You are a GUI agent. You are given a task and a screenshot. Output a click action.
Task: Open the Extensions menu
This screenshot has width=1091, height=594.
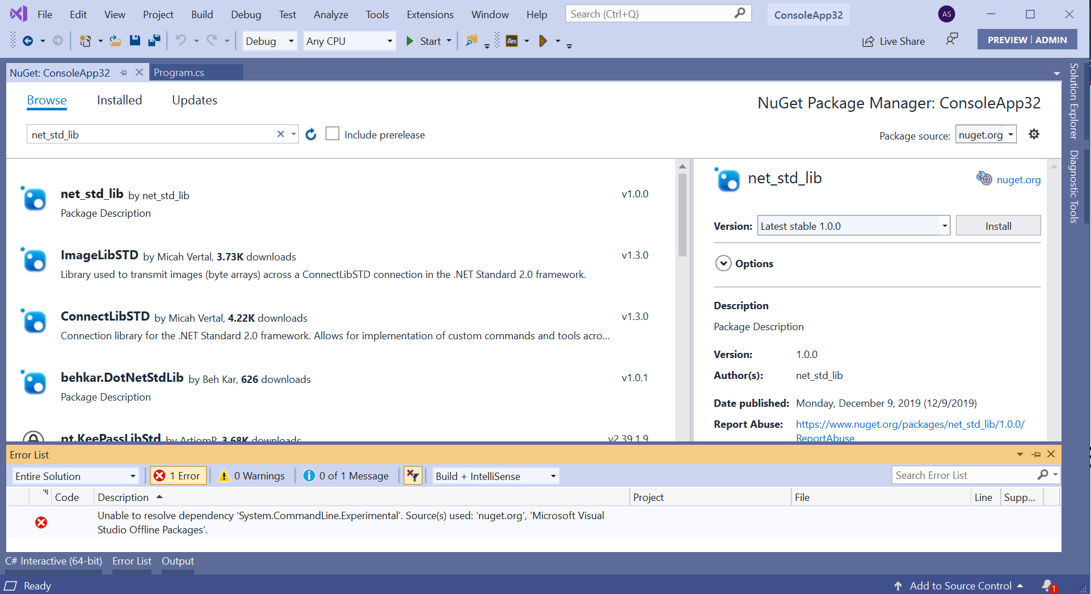[430, 14]
